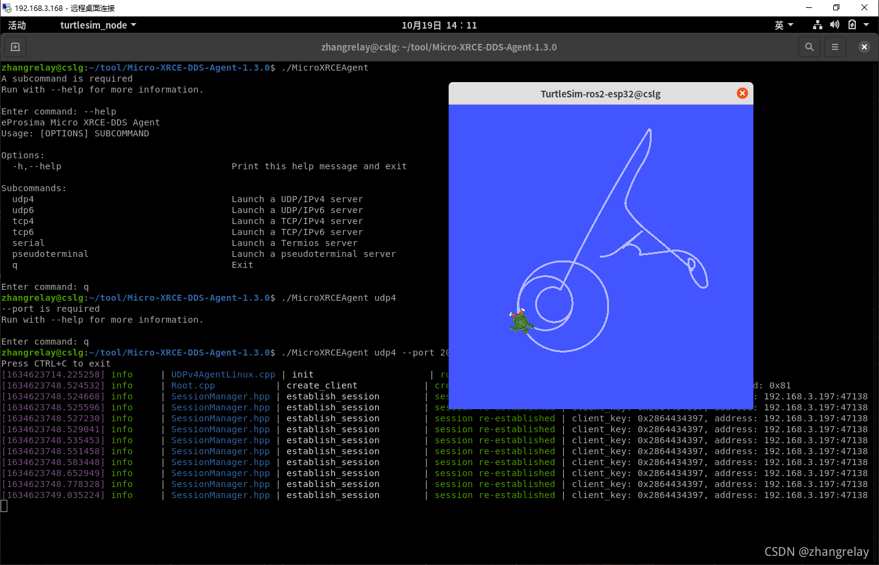Click the volume speaker icon
This screenshot has width=879, height=565.
click(x=835, y=25)
